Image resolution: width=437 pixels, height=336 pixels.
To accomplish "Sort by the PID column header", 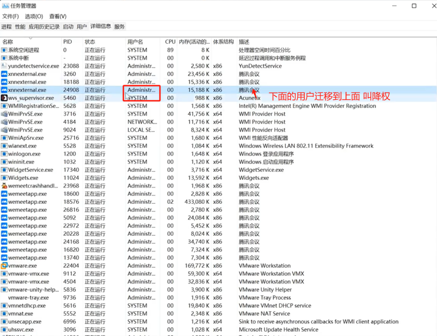I will click(72, 42).
